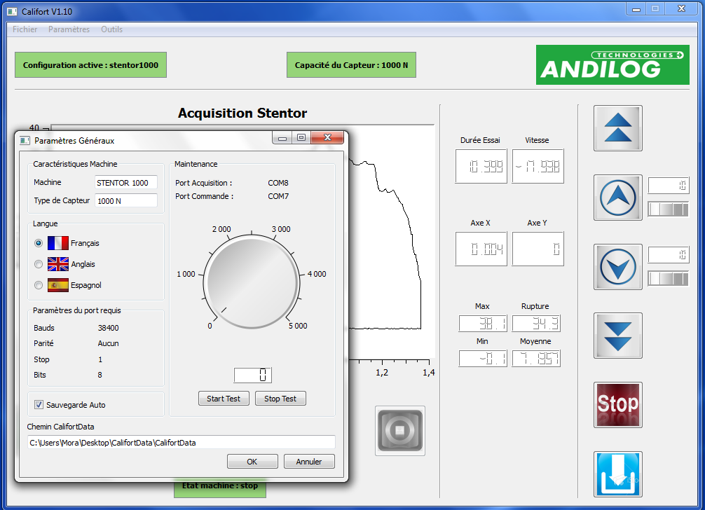The image size is (705, 510).
Task: Click the Acquisition Stentor chart title
Action: coord(242,113)
